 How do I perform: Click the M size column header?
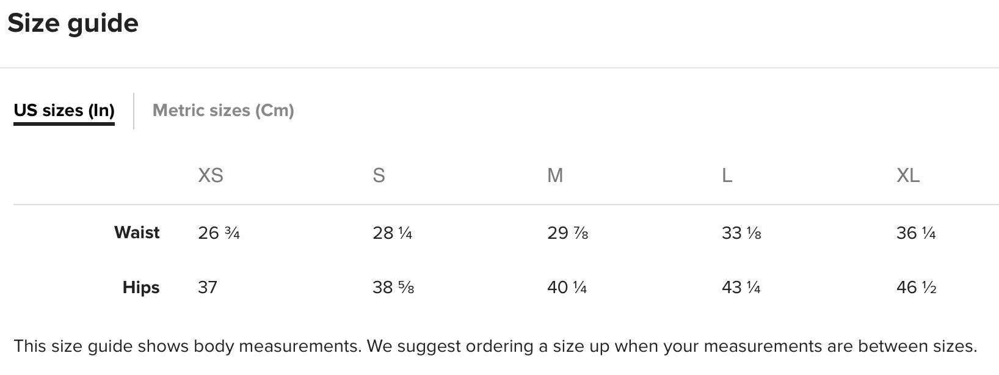tap(554, 176)
